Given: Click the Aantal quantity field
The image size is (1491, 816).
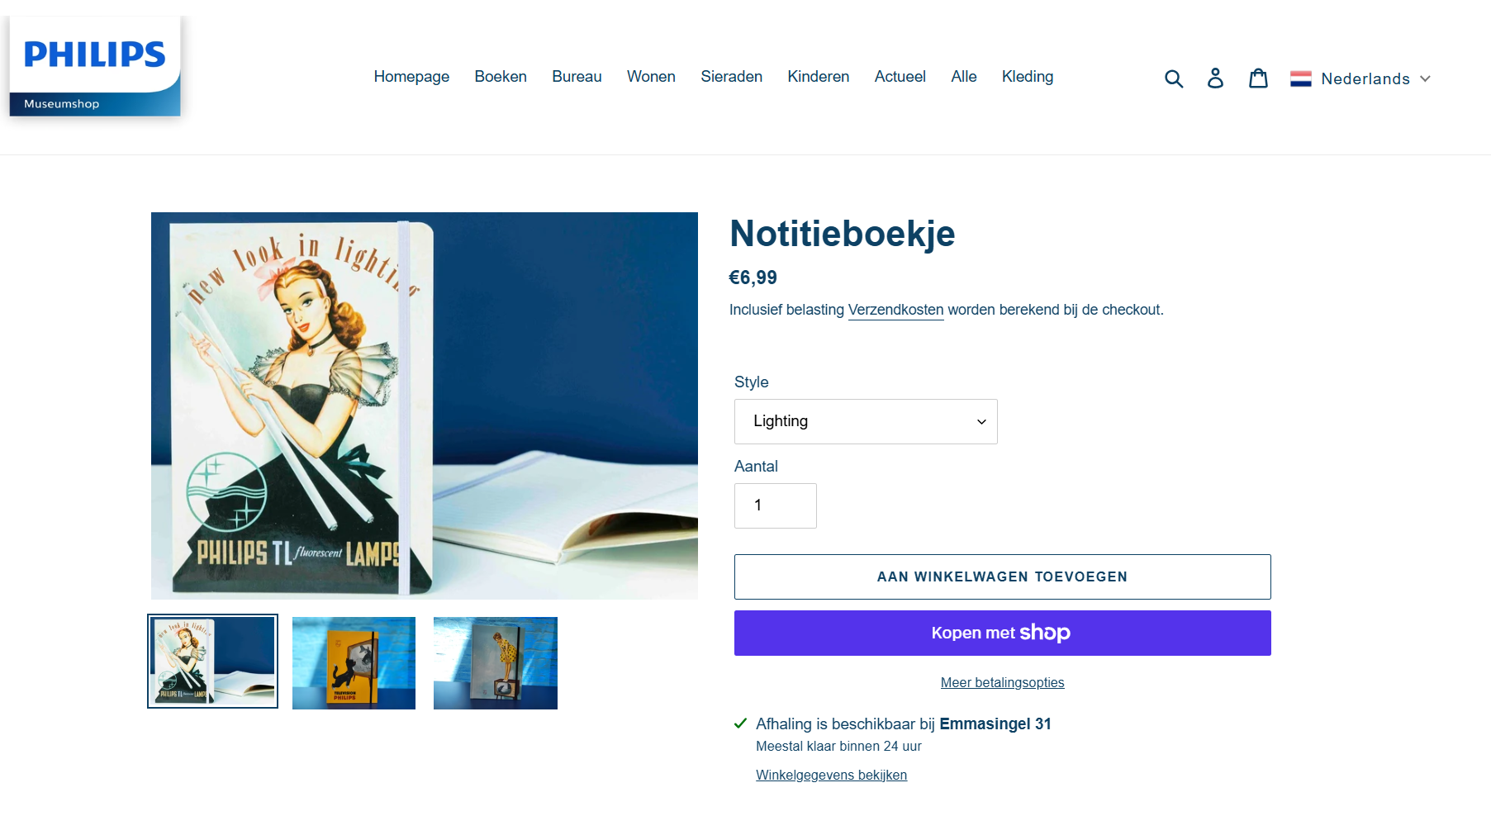Looking at the screenshot, I should coord(776,505).
